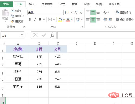
Task: Increase indent
Action: click(110, 20)
